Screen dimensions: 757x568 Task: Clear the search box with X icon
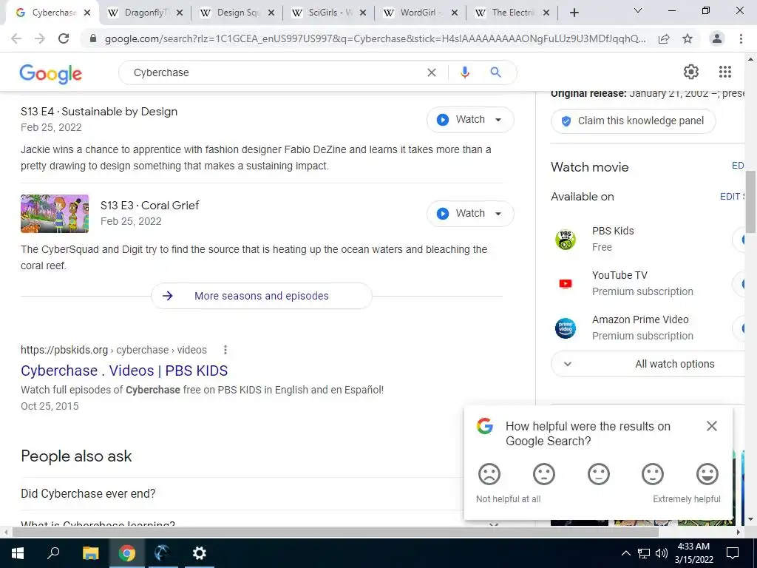[x=432, y=72]
